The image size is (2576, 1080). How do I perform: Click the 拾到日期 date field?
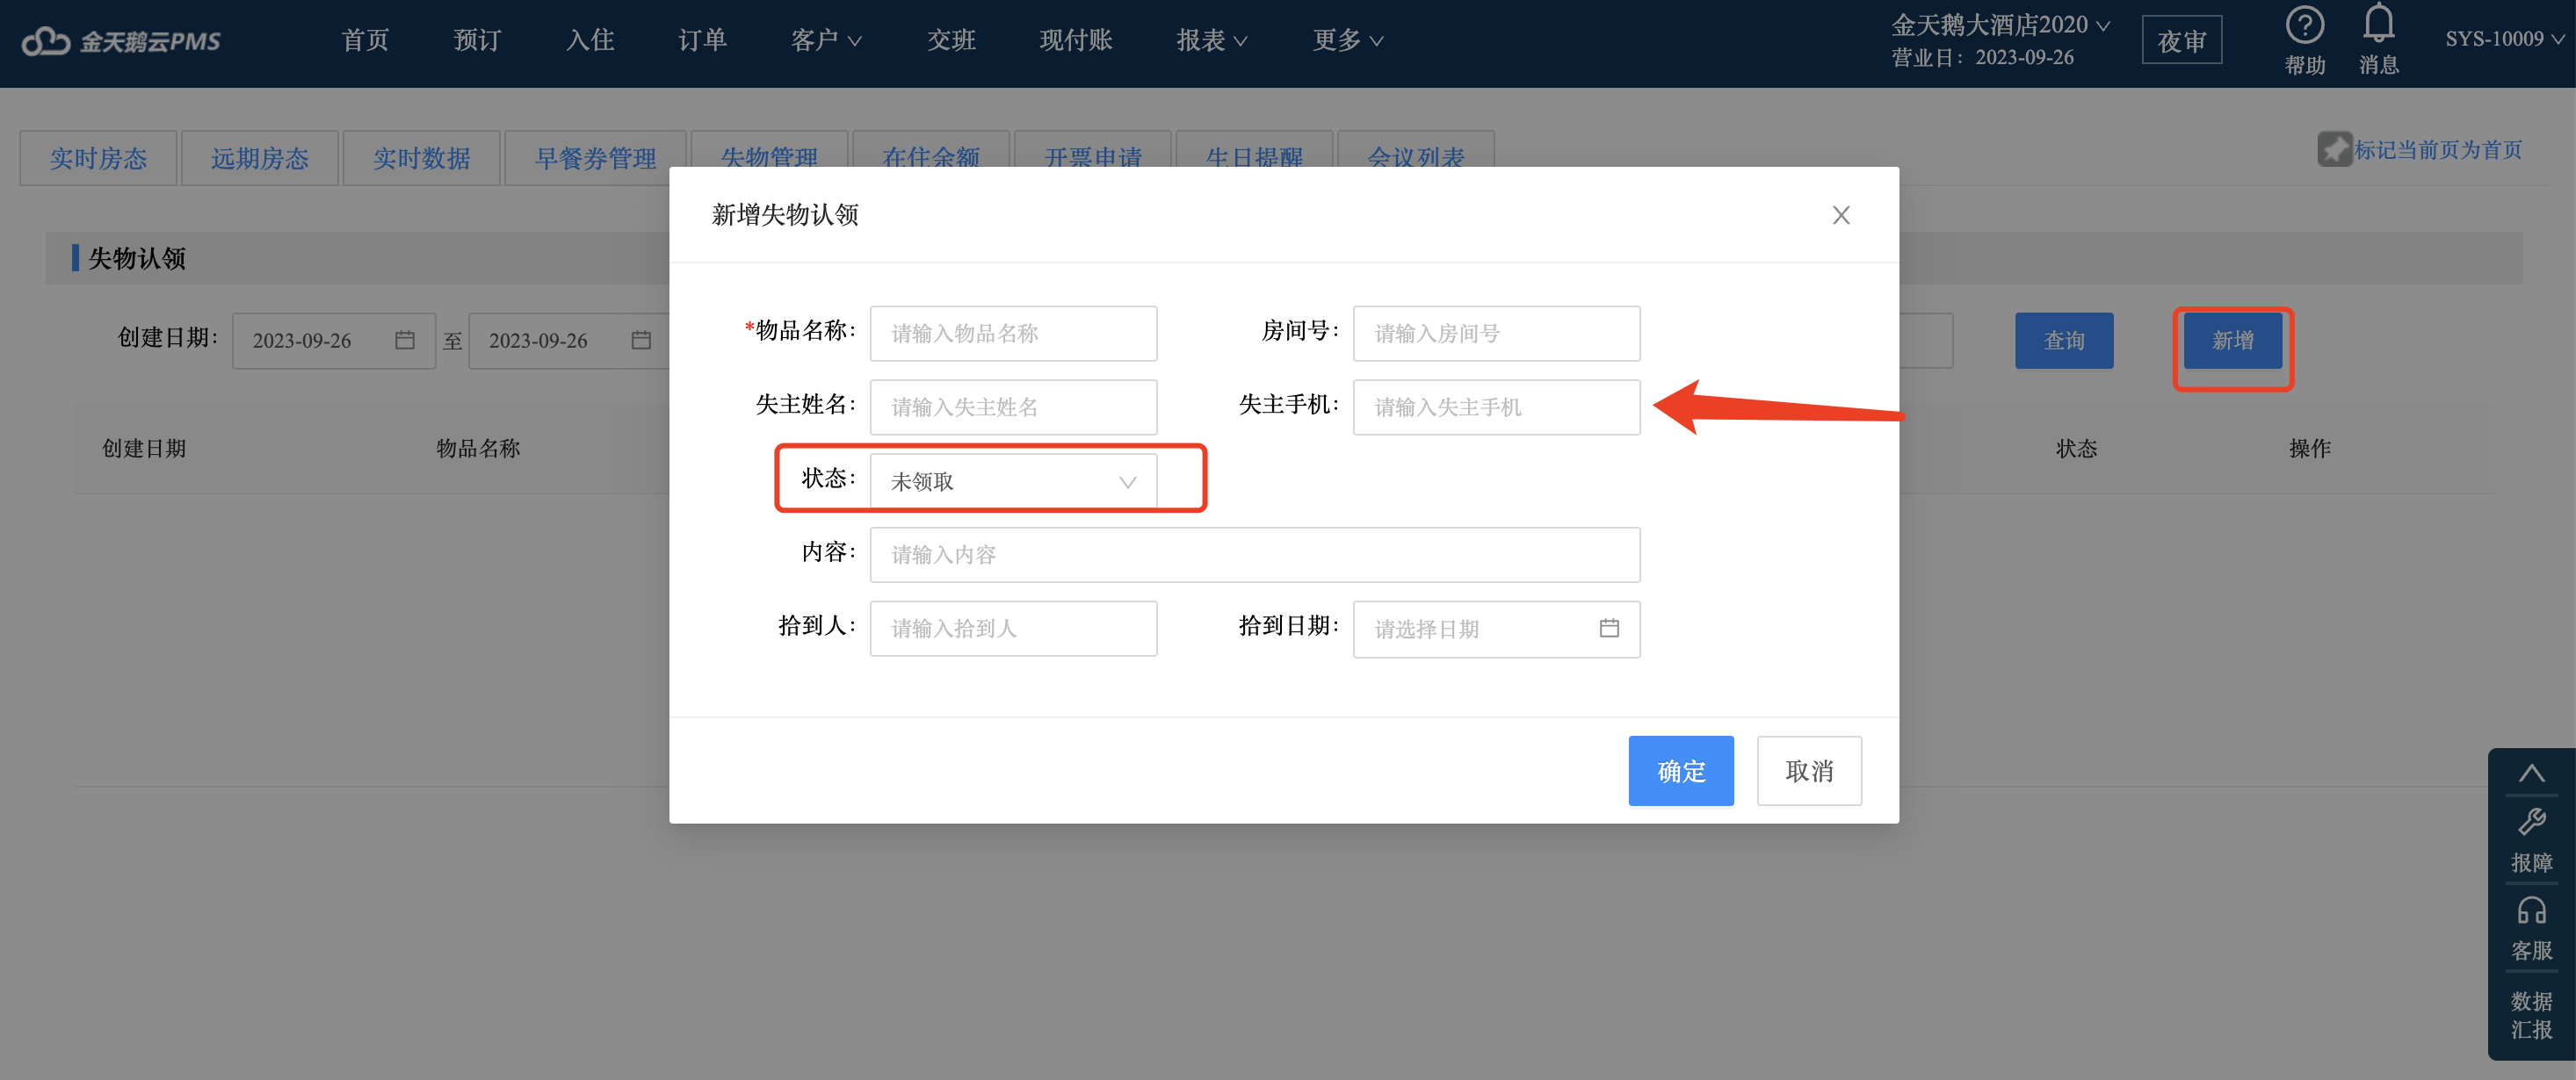point(1496,630)
